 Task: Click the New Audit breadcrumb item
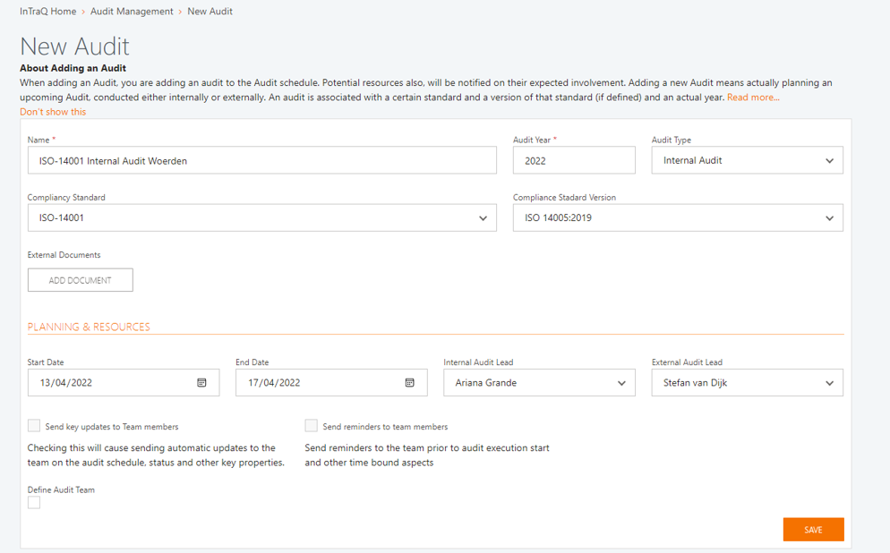click(x=210, y=12)
